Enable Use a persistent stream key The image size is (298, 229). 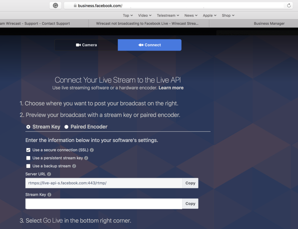28,158
